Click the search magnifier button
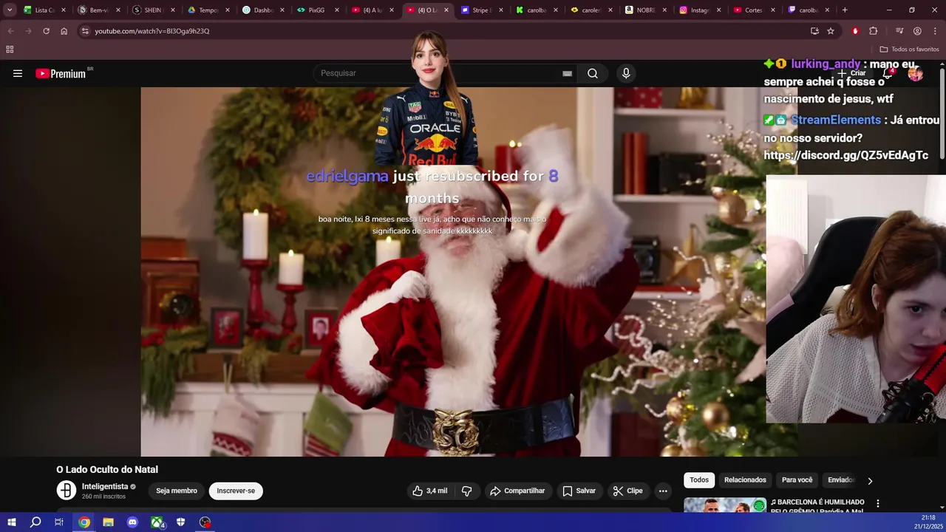Screen dimensions: 946x532 point(593,73)
